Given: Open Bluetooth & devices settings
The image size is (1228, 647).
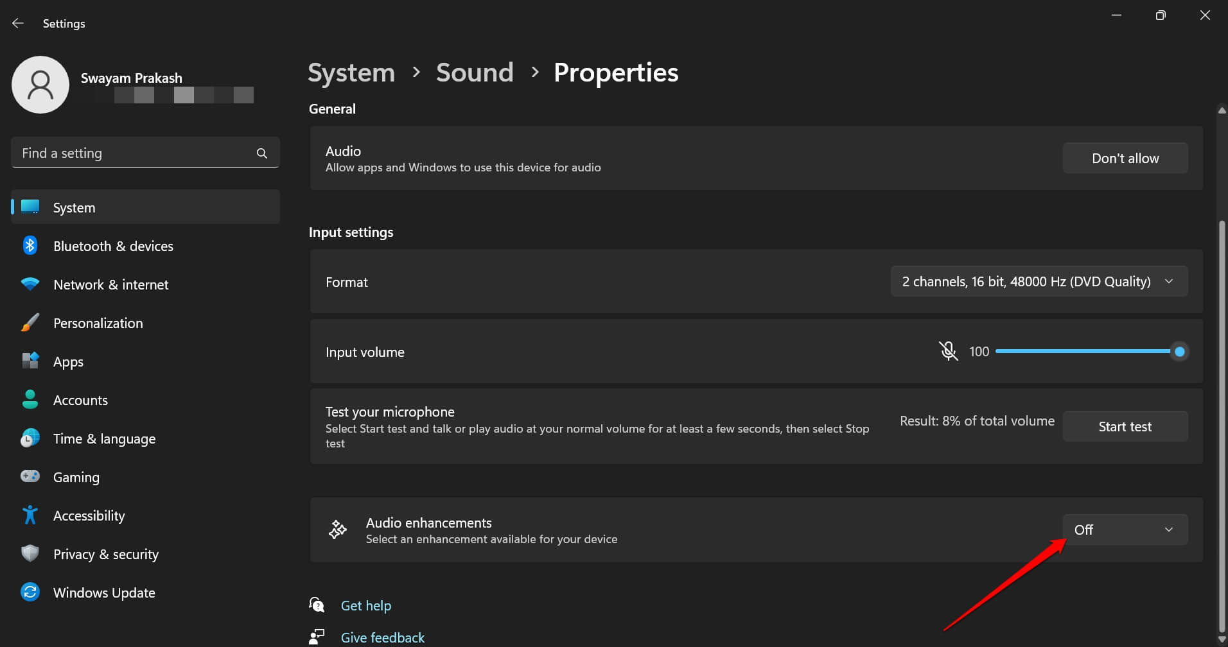Looking at the screenshot, I should click(113, 246).
